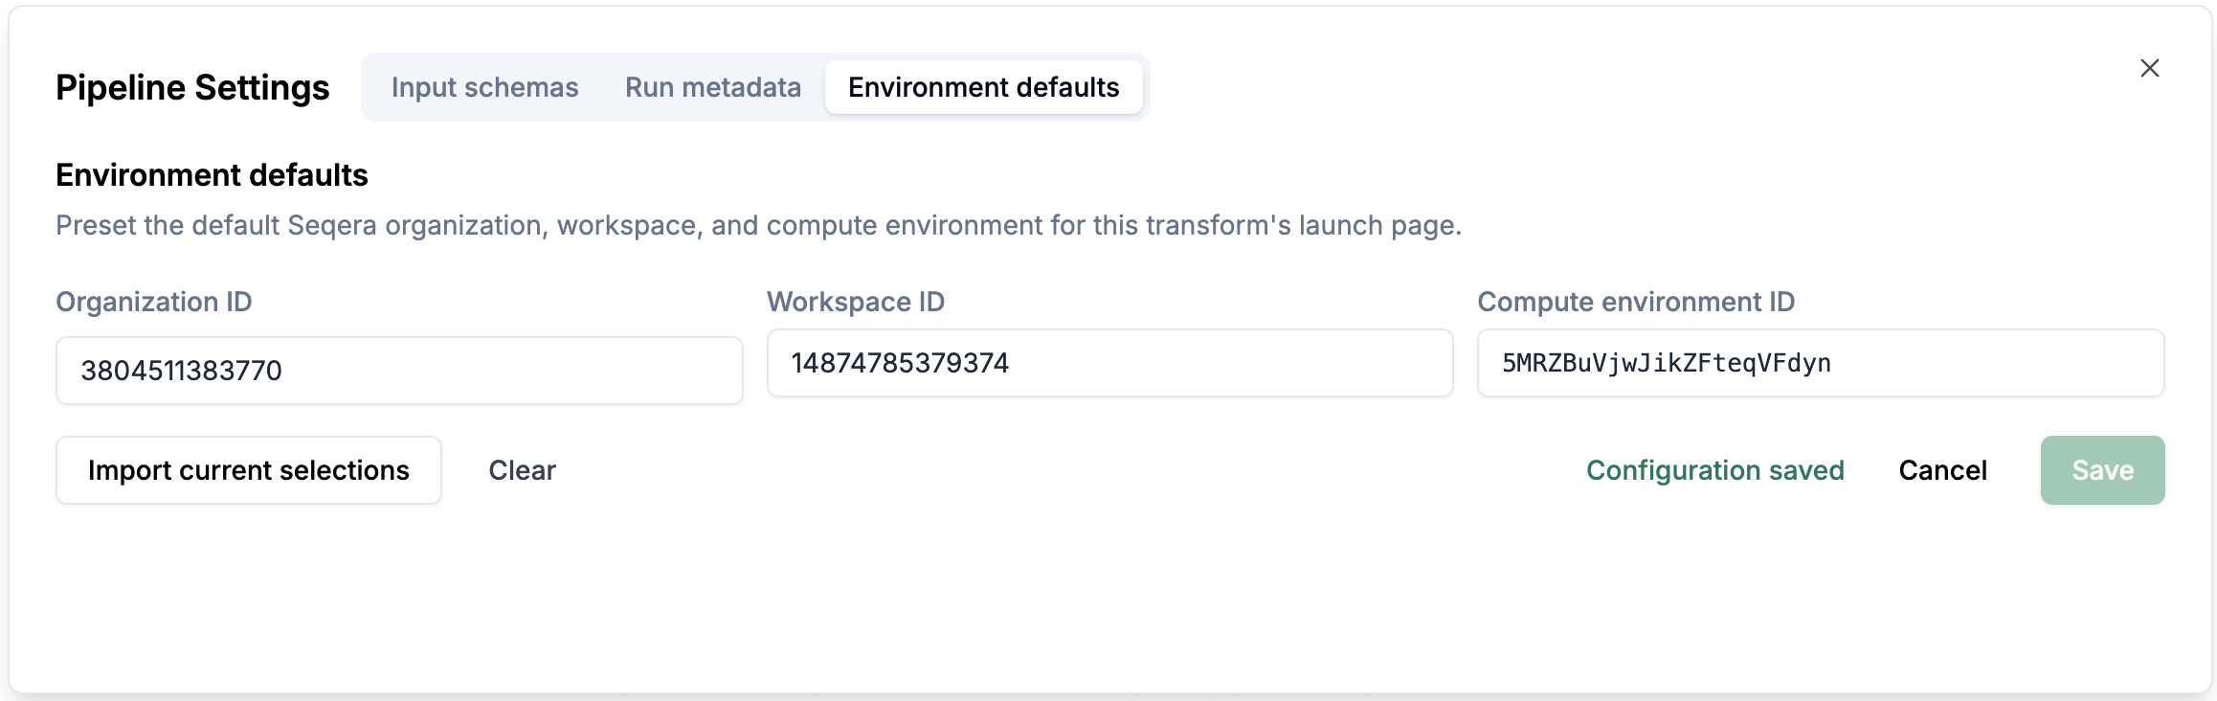Click the Compute environment ID label

[1636, 302]
